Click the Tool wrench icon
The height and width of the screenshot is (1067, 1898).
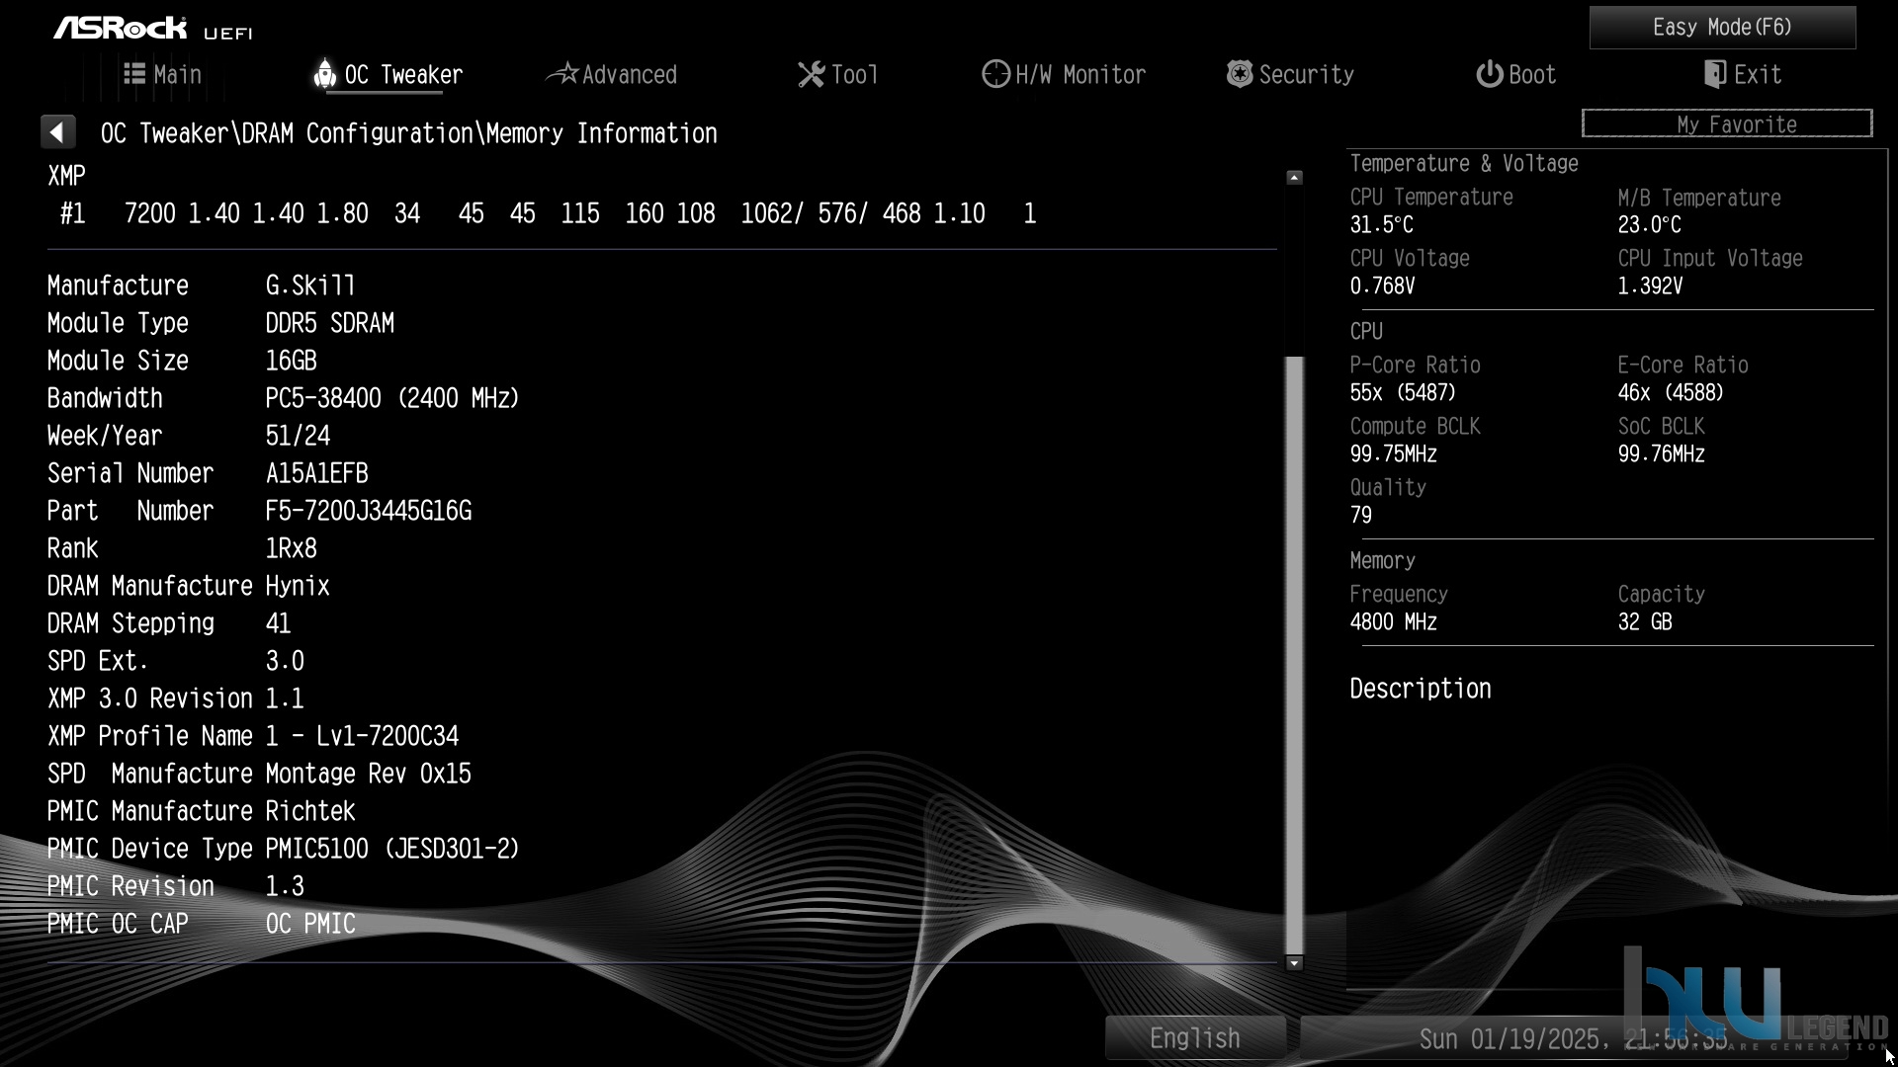(811, 74)
